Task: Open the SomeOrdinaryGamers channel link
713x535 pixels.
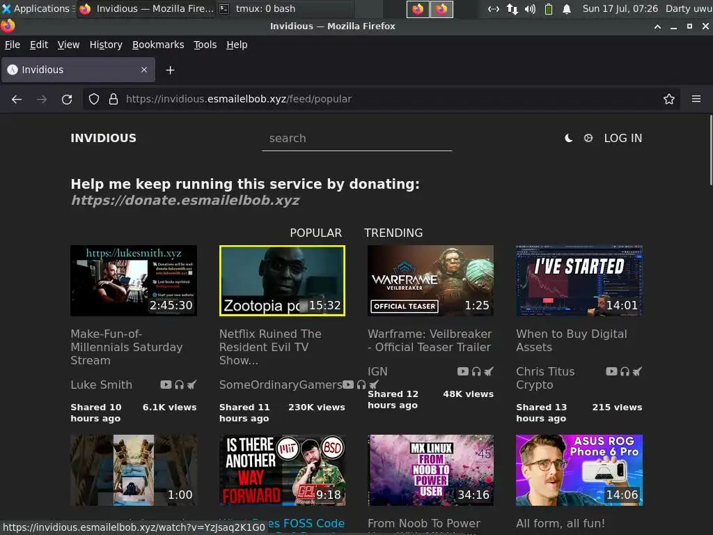Action: 281,385
